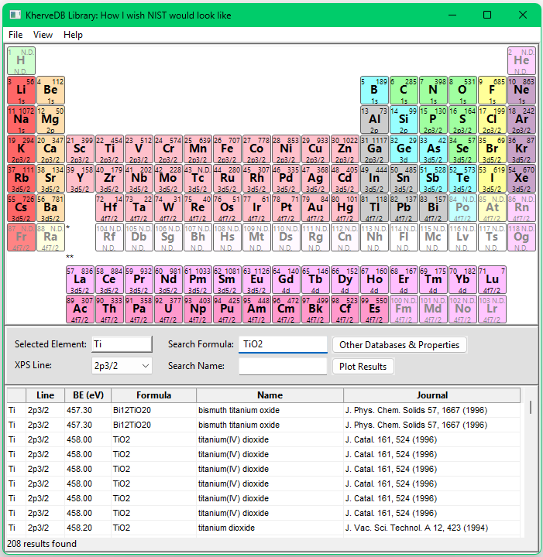The image size is (543, 557).
Task: Select the Es einsteinium element tile
Action: 374,309
